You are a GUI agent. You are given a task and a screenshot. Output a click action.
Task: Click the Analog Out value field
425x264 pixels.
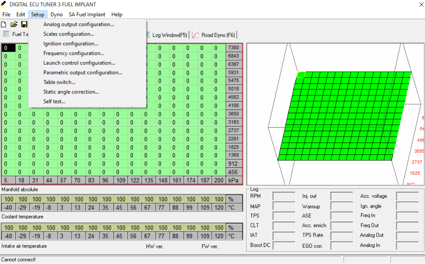tap(407, 236)
